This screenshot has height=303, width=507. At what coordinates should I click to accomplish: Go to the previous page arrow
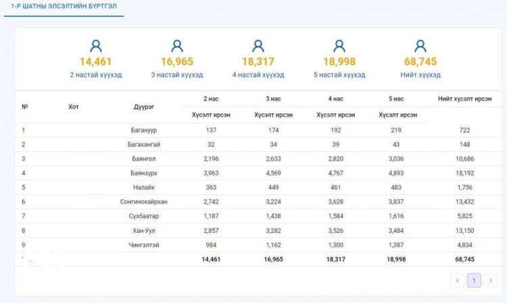(x=458, y=280)
